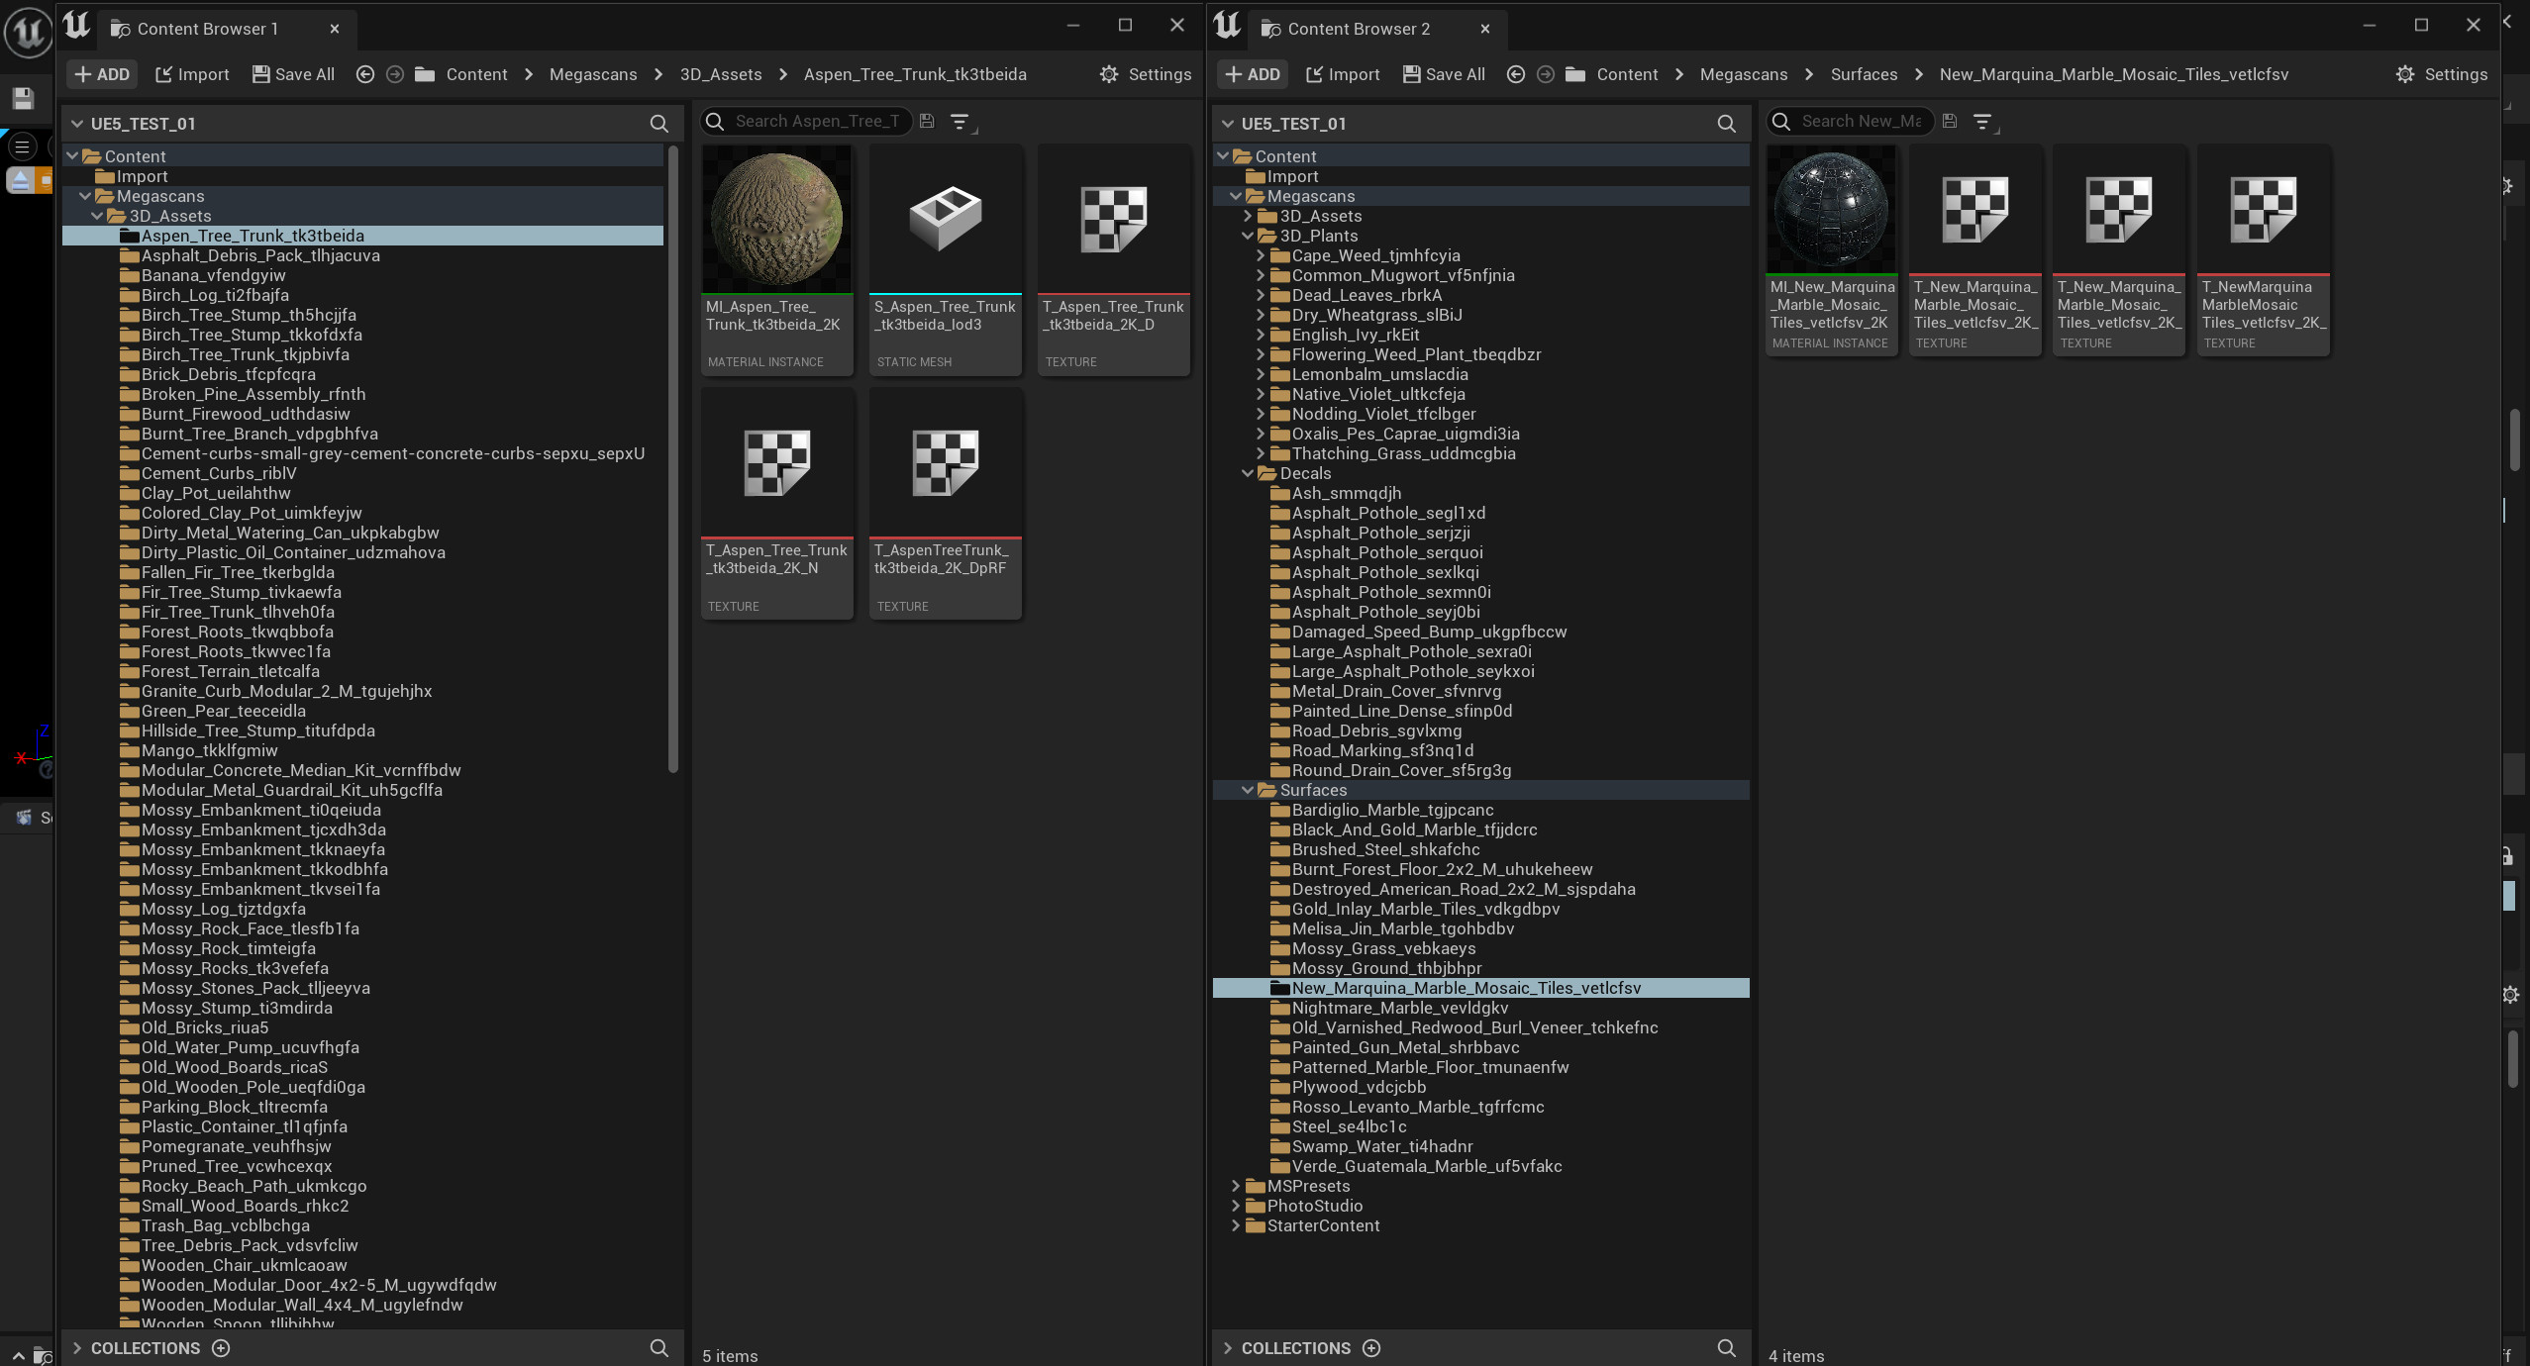
Task: Click the back navigation arrow in Content Browser 1
Action: [364, 74]
